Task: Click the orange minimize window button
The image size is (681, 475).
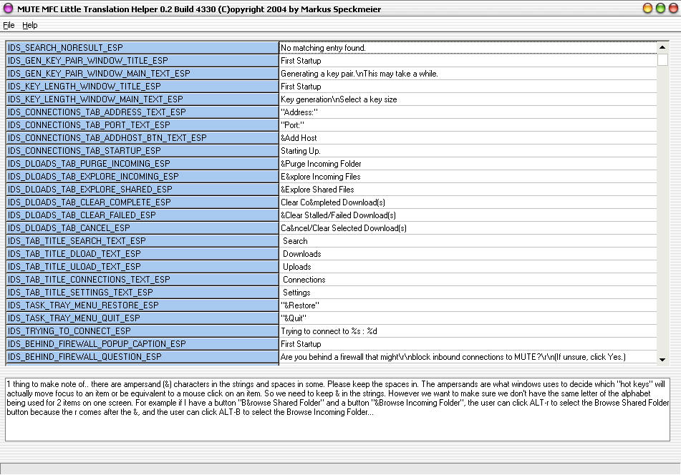Action: tap(647, 9)
